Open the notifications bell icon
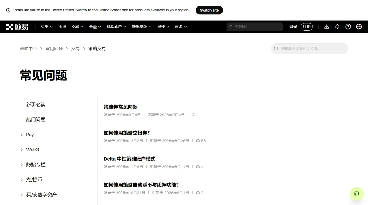The height and width of the screenshot is (205, 368). [337, 27]
